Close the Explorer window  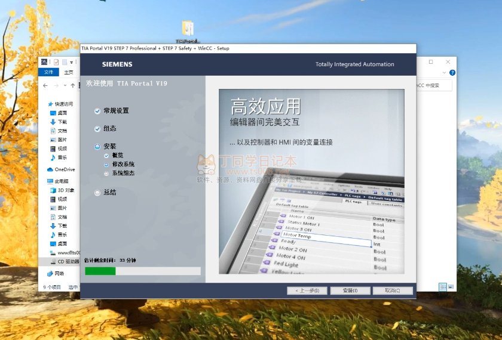pos(448,61)
